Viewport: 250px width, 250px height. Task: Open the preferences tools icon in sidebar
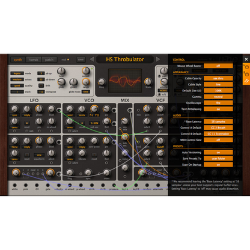pos(246,81)
